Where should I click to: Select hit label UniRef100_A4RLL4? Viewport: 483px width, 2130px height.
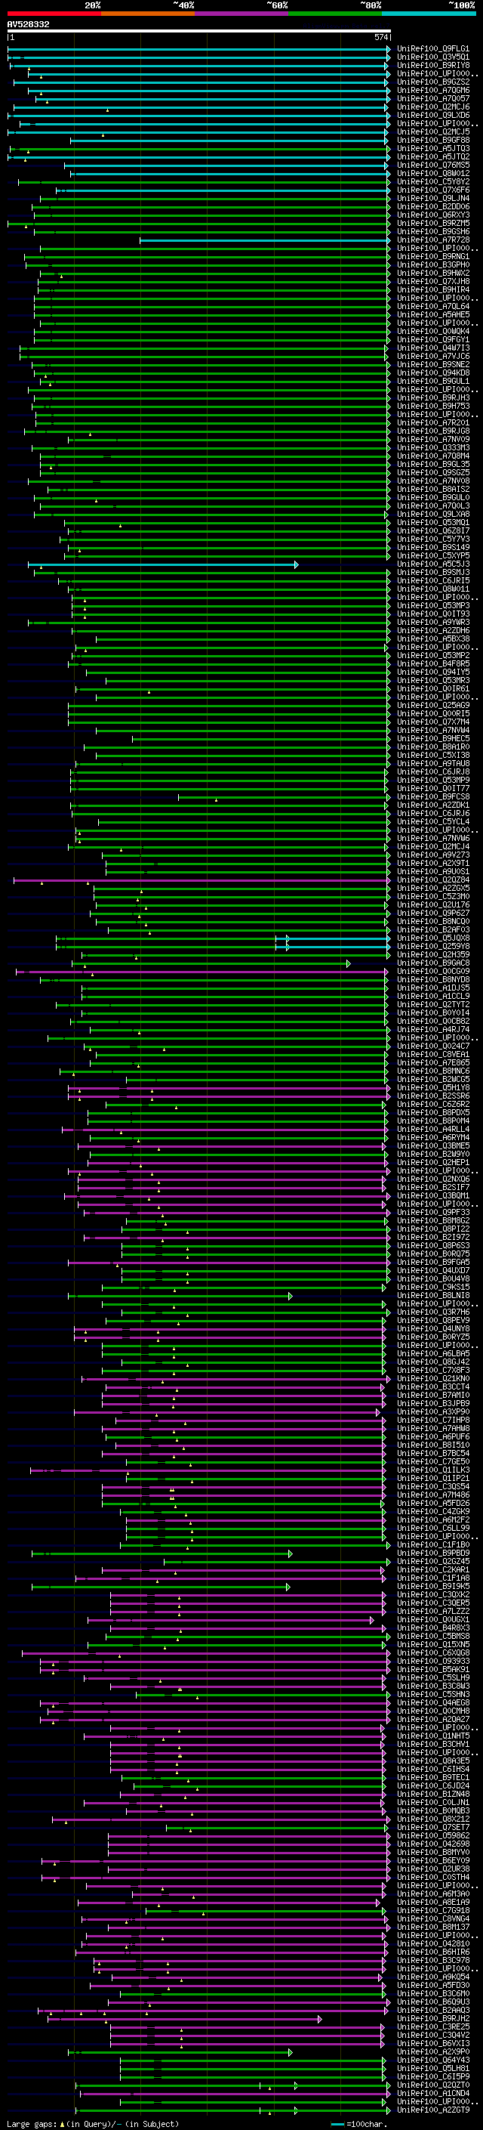click(433, 1129)
